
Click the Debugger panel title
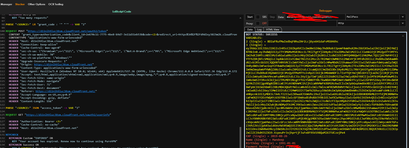pos(326,11)
